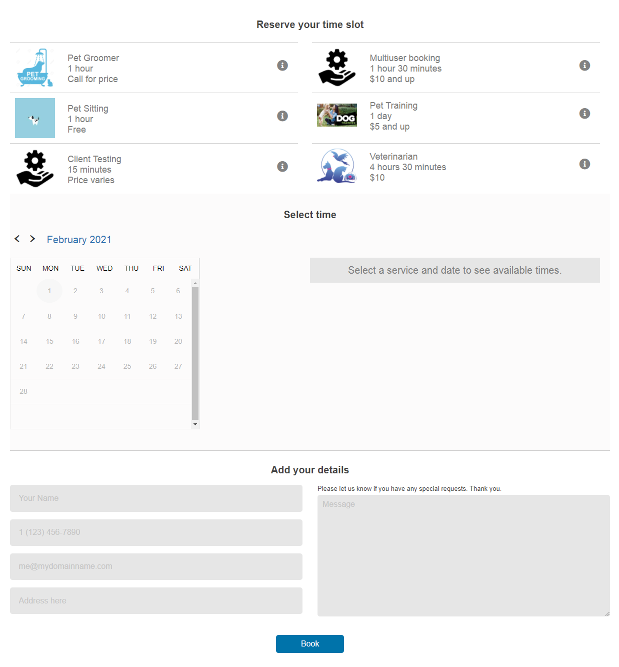Focus the email address field
Screen dimensions: 619x667
click(x=156, y=566)
